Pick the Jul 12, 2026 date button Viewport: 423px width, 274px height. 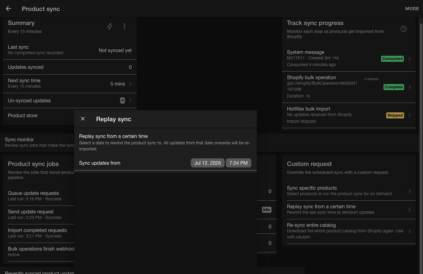[x=208, y=163]
